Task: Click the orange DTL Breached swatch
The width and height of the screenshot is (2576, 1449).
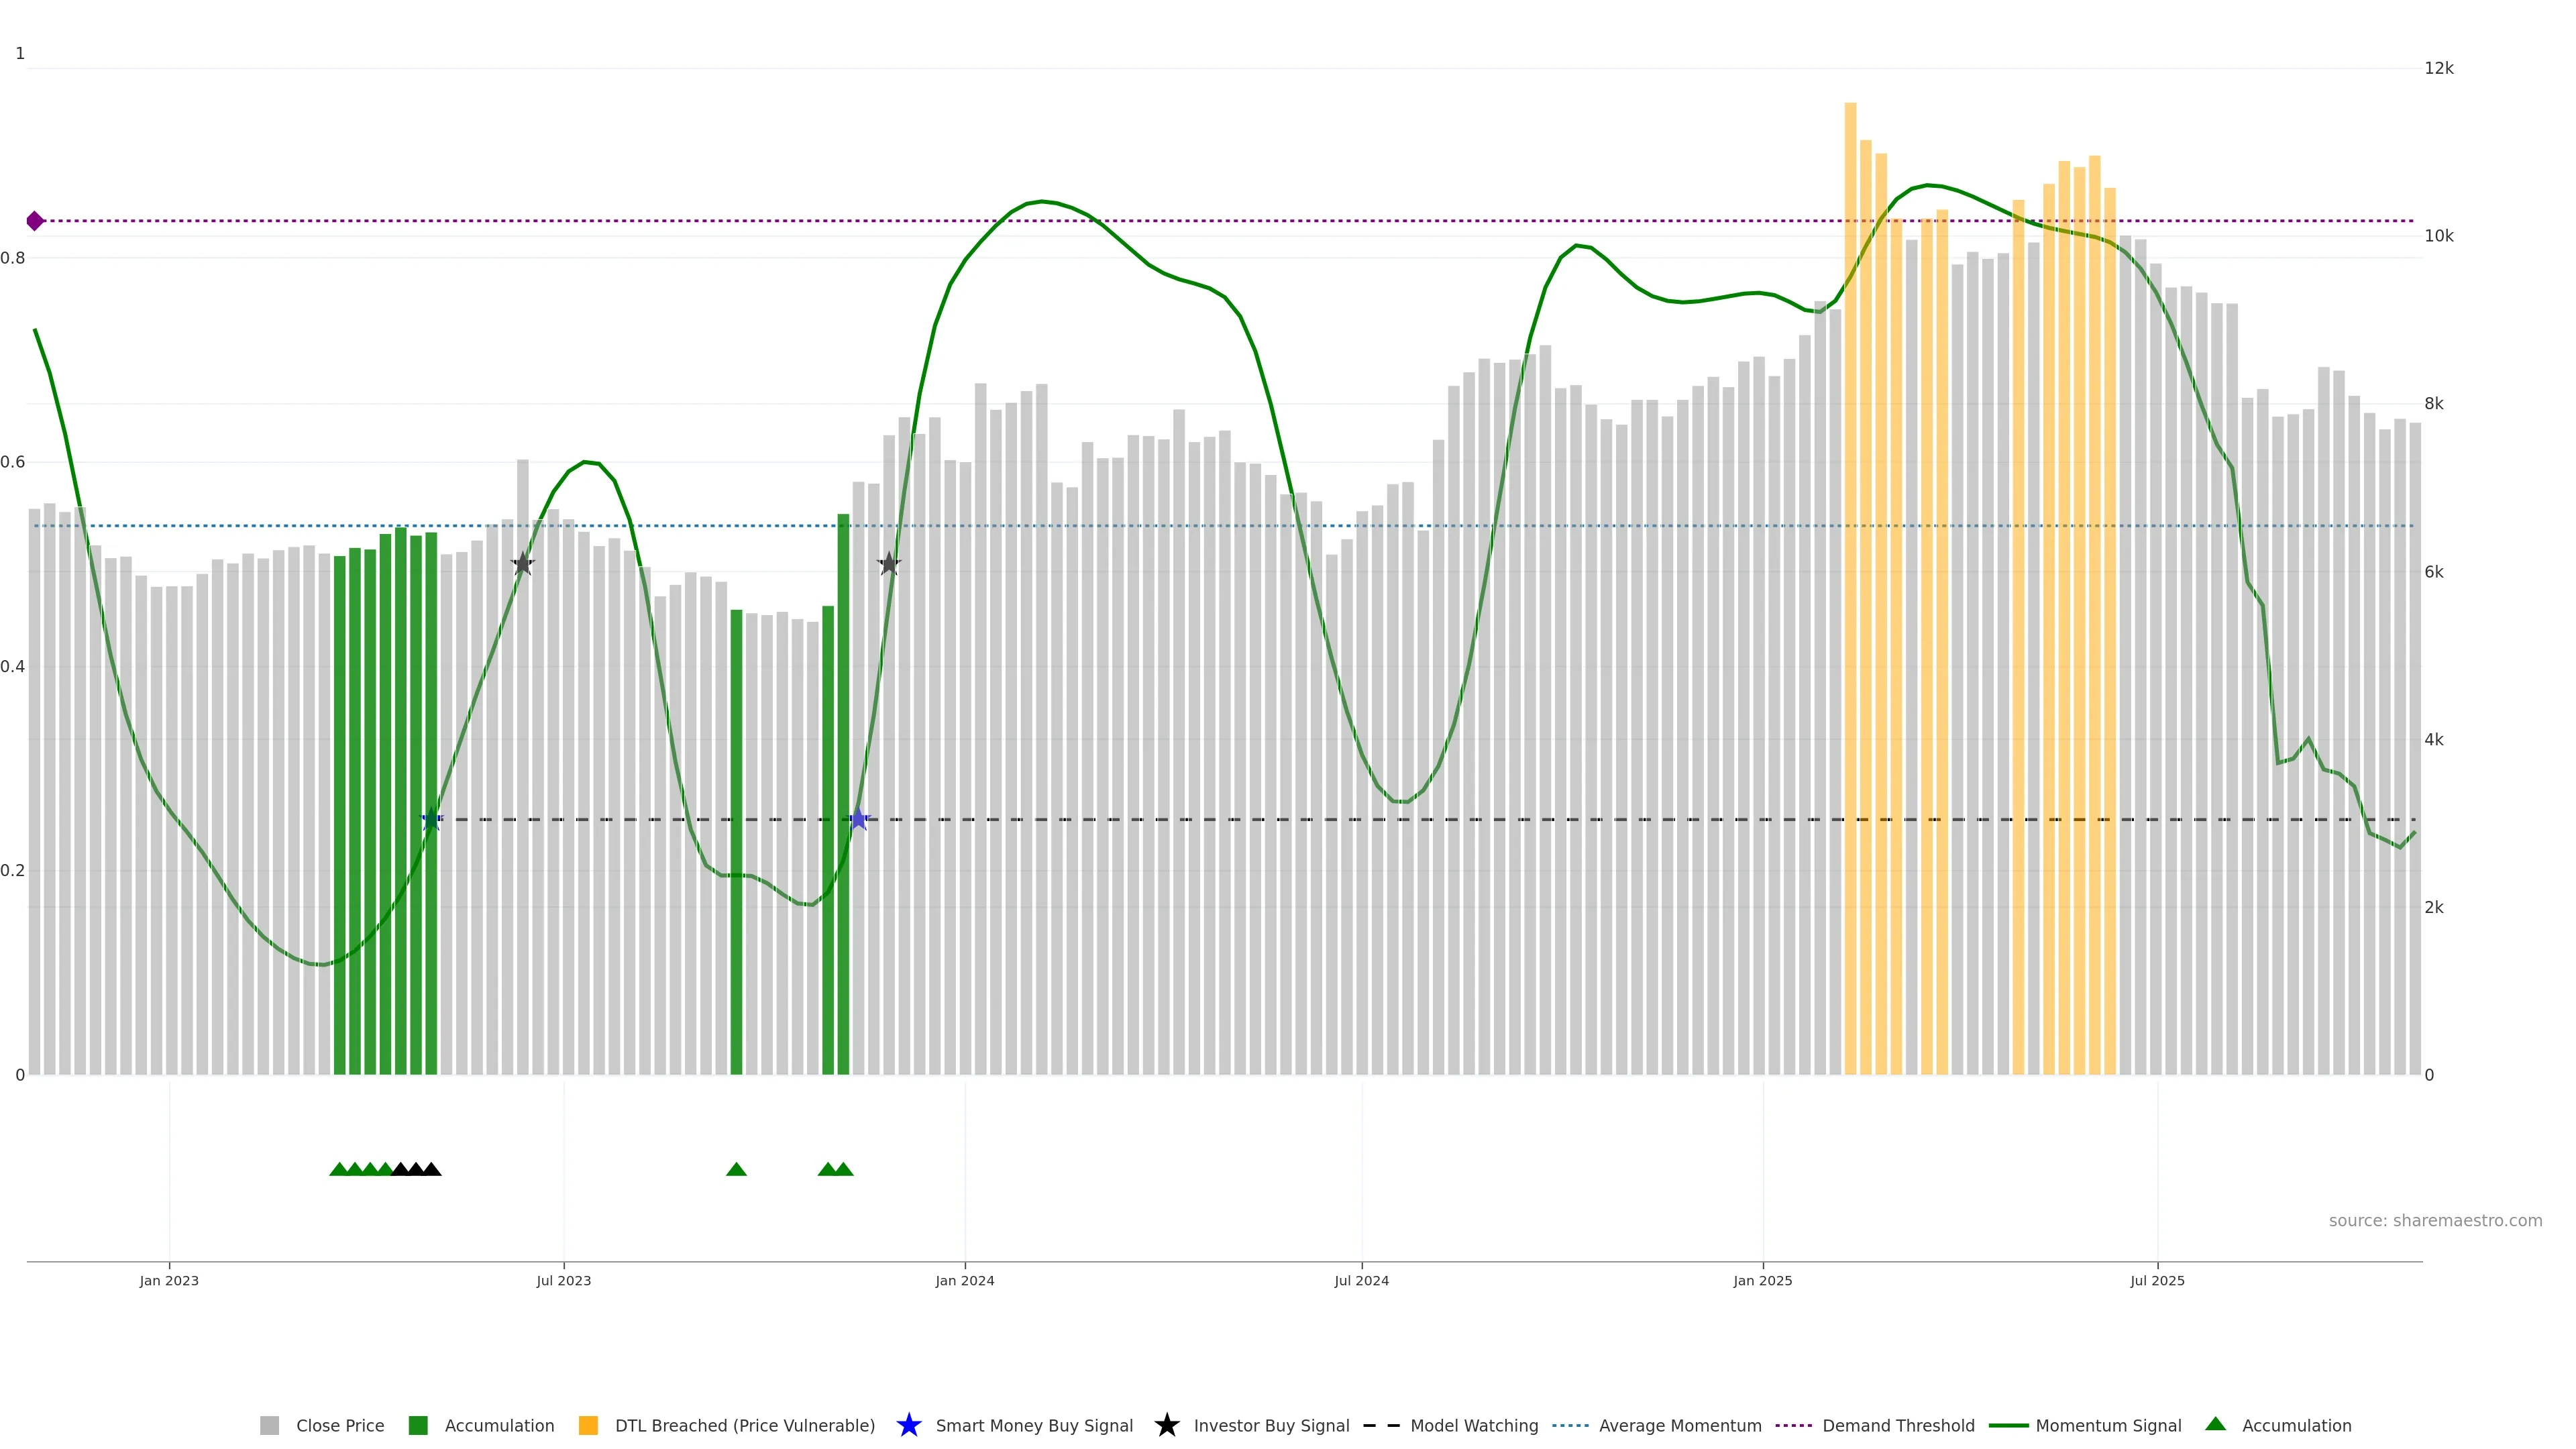Action: (588, 1425)
